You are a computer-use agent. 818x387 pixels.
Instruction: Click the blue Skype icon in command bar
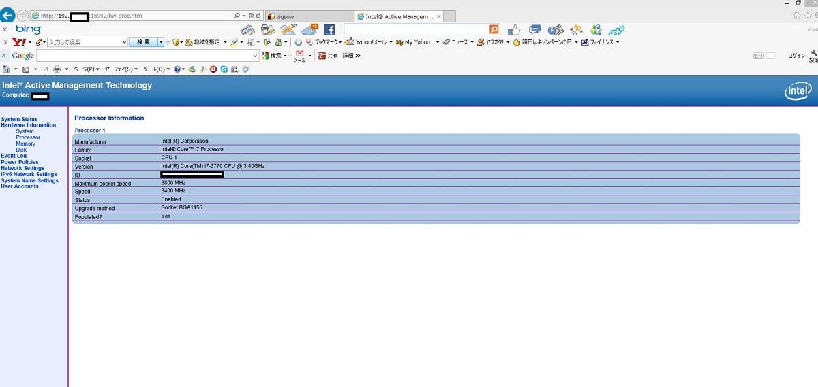click(224, 69)
